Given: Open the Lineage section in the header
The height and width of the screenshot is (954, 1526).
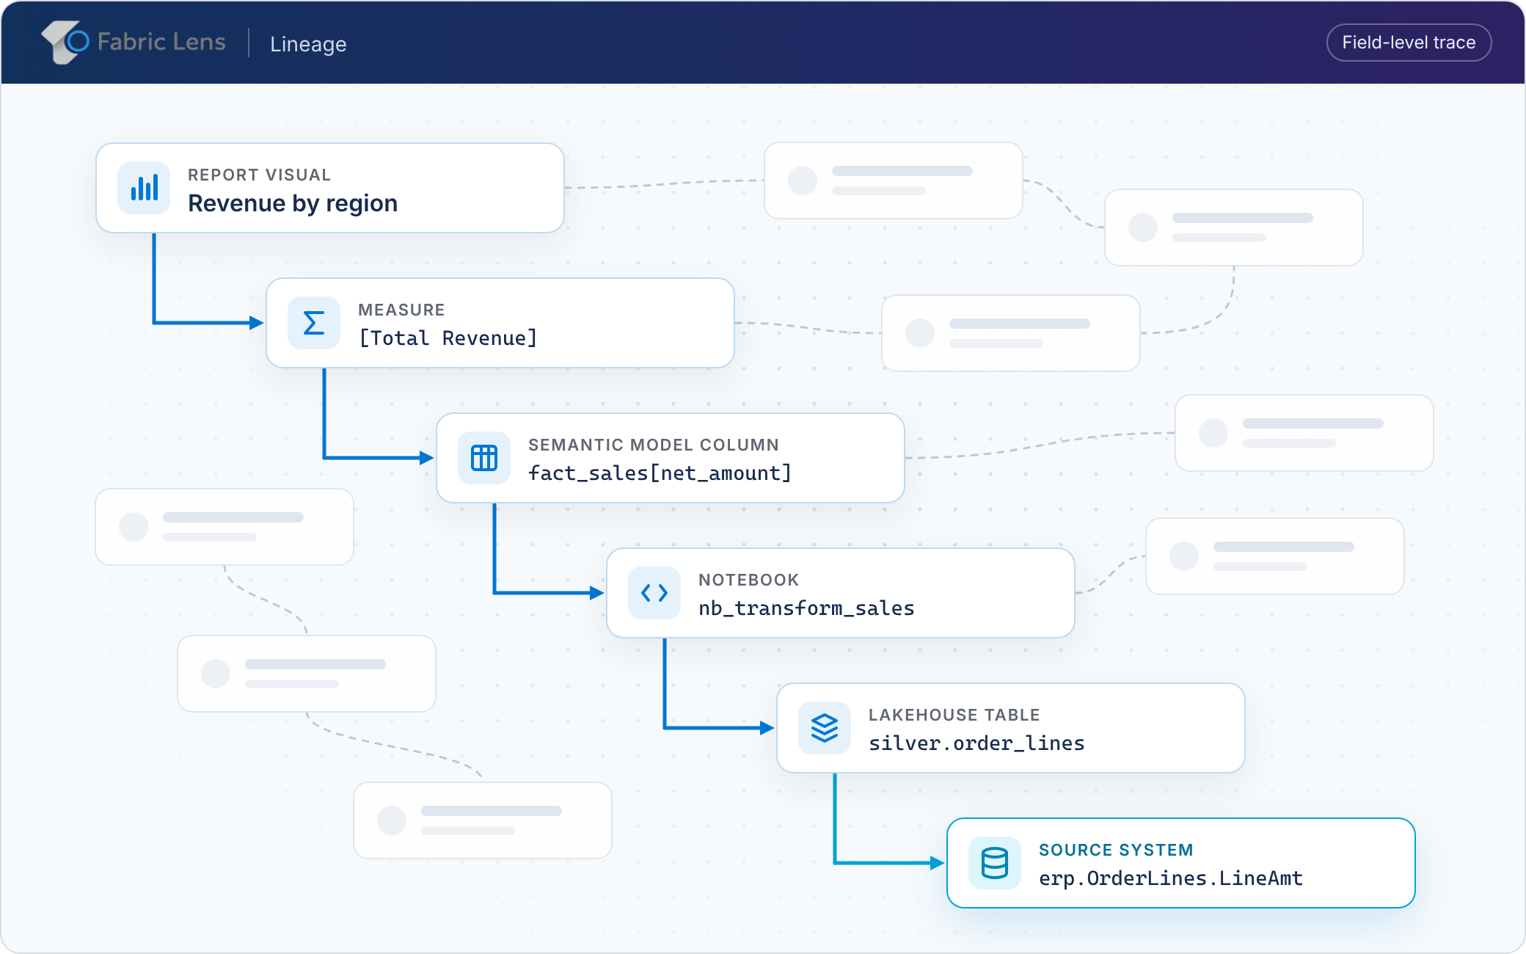Looking at the screenshot, I should point(308,44).
